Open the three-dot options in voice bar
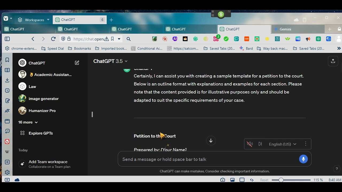342x192 pixels. pos(306,144)
